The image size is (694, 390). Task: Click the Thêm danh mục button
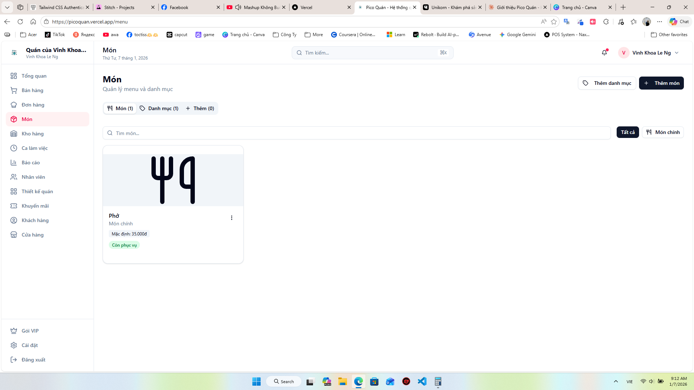click(x=607, y=83)
